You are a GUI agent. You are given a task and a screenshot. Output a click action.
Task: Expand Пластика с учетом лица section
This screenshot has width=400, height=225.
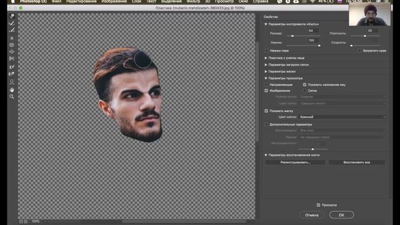click(266, 58)
